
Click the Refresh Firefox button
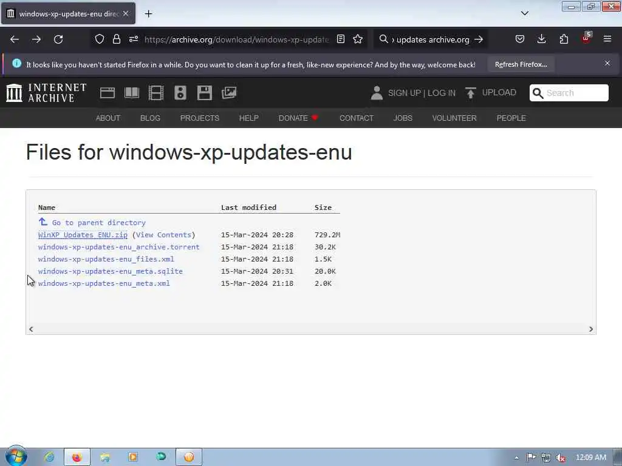coord(521,64)
